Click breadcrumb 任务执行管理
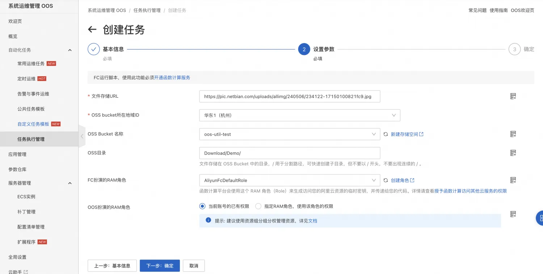 pos(147,10)
